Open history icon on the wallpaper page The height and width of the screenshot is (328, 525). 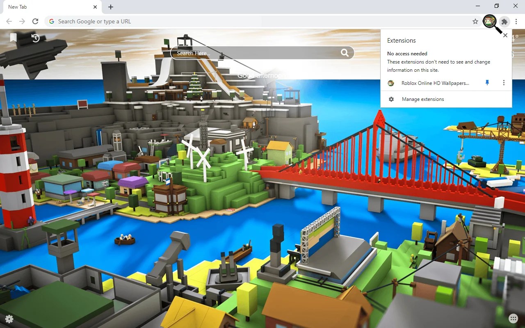pyautogui.click(x=36, y=38)
